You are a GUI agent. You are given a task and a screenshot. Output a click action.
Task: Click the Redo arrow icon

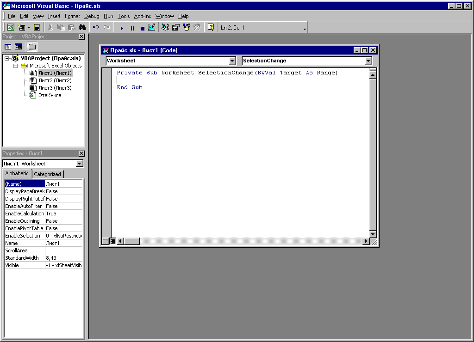pyautogui.click(x=106, y=27)
